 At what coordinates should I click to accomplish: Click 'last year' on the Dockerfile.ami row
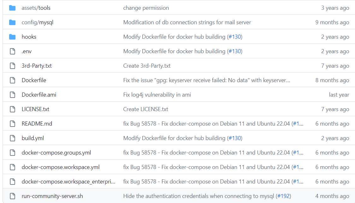coord(339,94)
